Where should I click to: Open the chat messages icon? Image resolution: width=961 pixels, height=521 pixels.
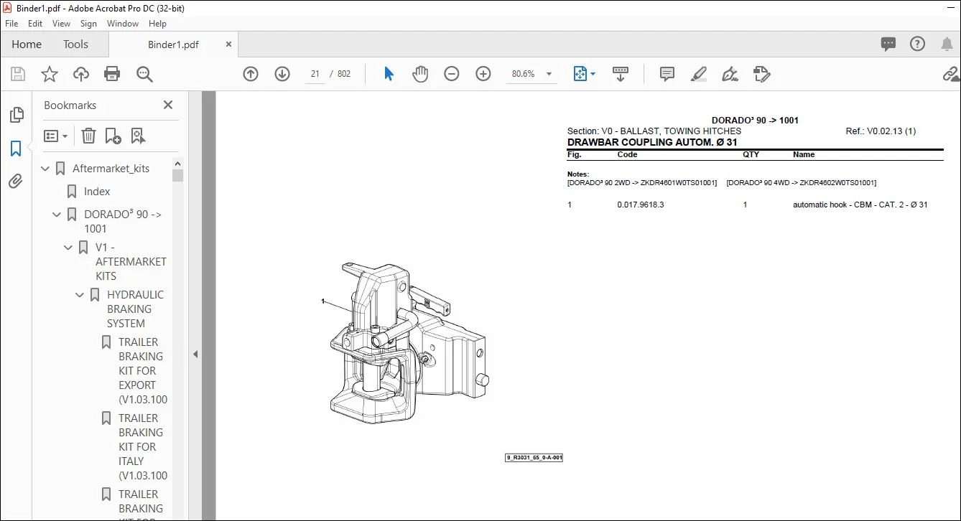click(888, 44)
